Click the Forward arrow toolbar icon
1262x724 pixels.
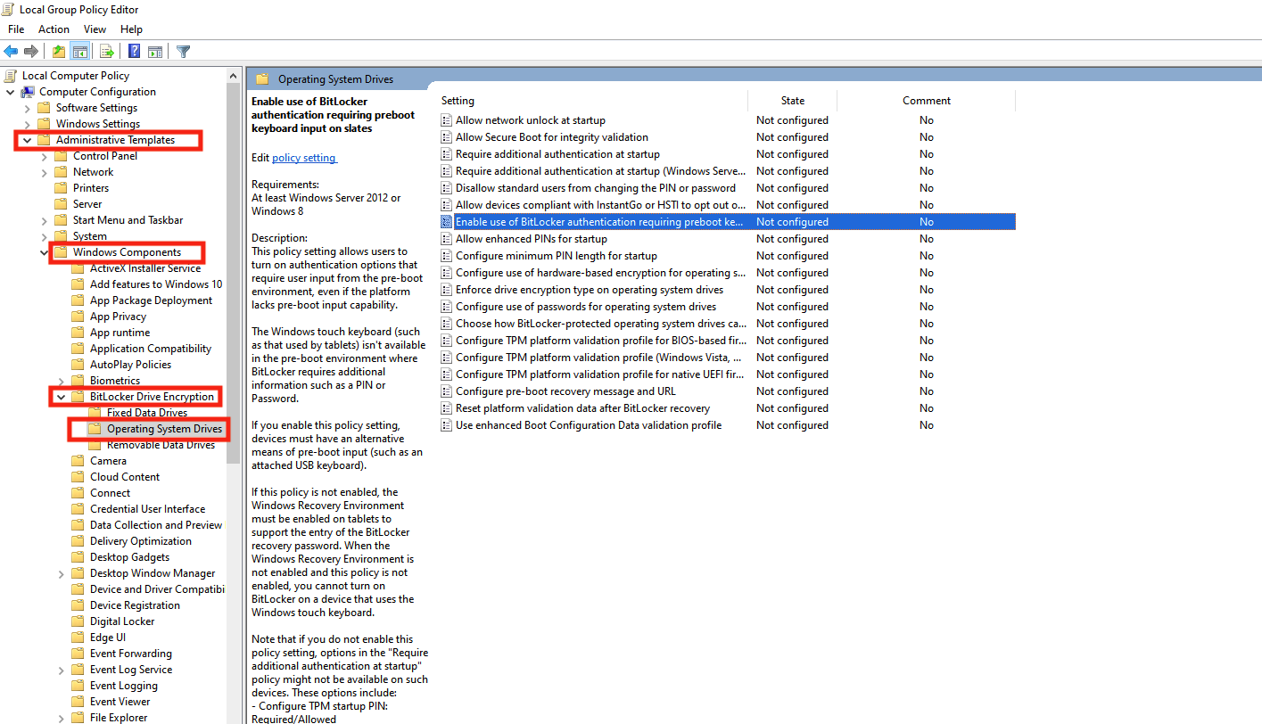(x=31, y=51)
